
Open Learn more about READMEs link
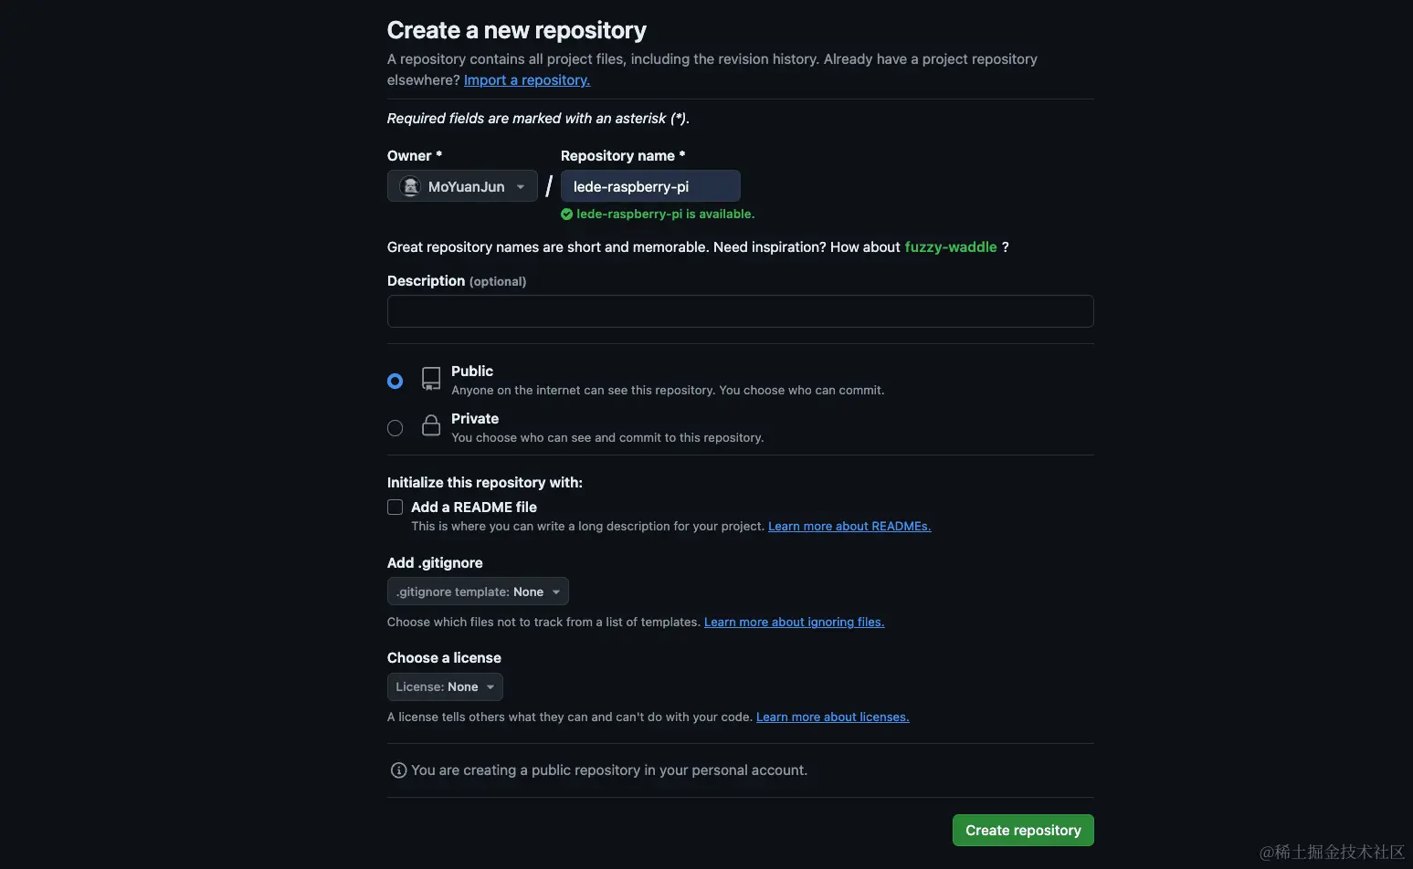click(x=849, y=527)
